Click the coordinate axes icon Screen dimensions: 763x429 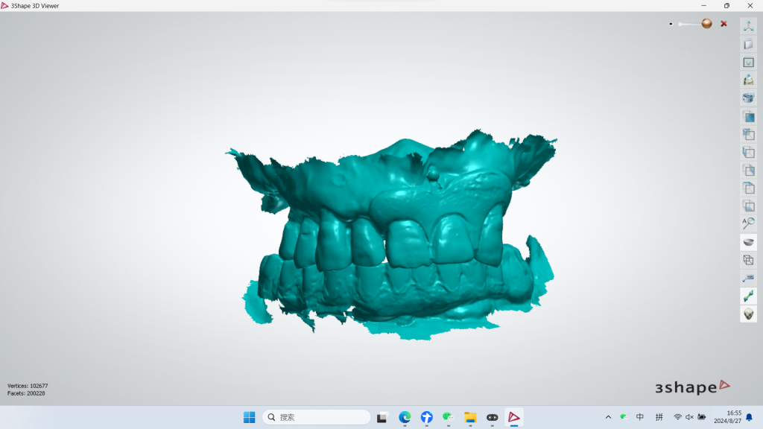pyautogui.click(x=748, y=26)
